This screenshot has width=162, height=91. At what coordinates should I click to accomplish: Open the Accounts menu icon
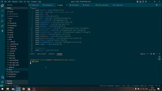tap(2, 77)
